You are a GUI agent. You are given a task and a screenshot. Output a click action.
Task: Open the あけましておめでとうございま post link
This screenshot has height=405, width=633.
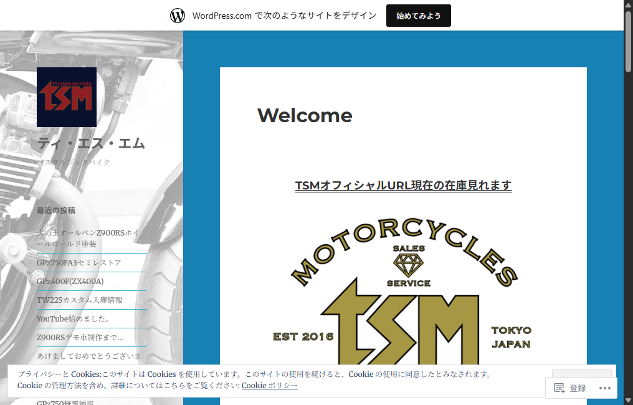pyautogui.click(x=89, y=356)
